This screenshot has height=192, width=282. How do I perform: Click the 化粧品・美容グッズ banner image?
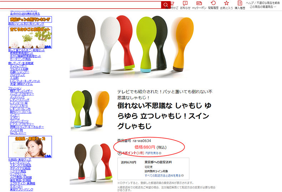30,147
